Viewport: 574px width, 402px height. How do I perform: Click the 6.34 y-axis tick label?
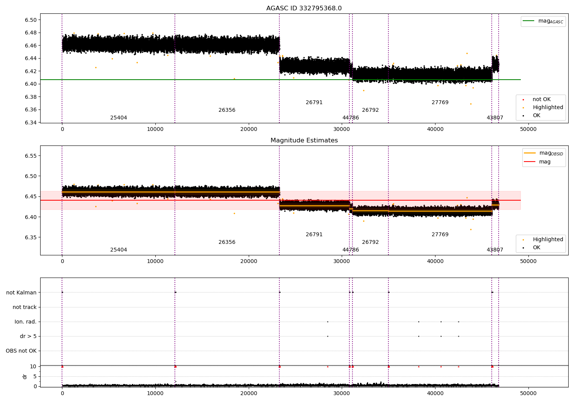pyautogui.click(x=31, y=123)
